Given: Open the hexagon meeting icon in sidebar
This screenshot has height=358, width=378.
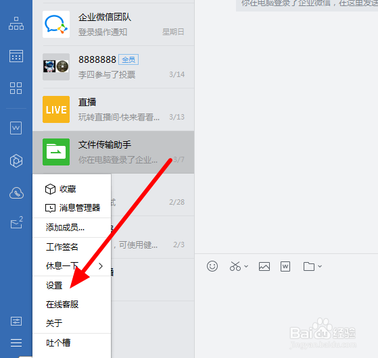Looking at the screenshot, I should [16, 161].
